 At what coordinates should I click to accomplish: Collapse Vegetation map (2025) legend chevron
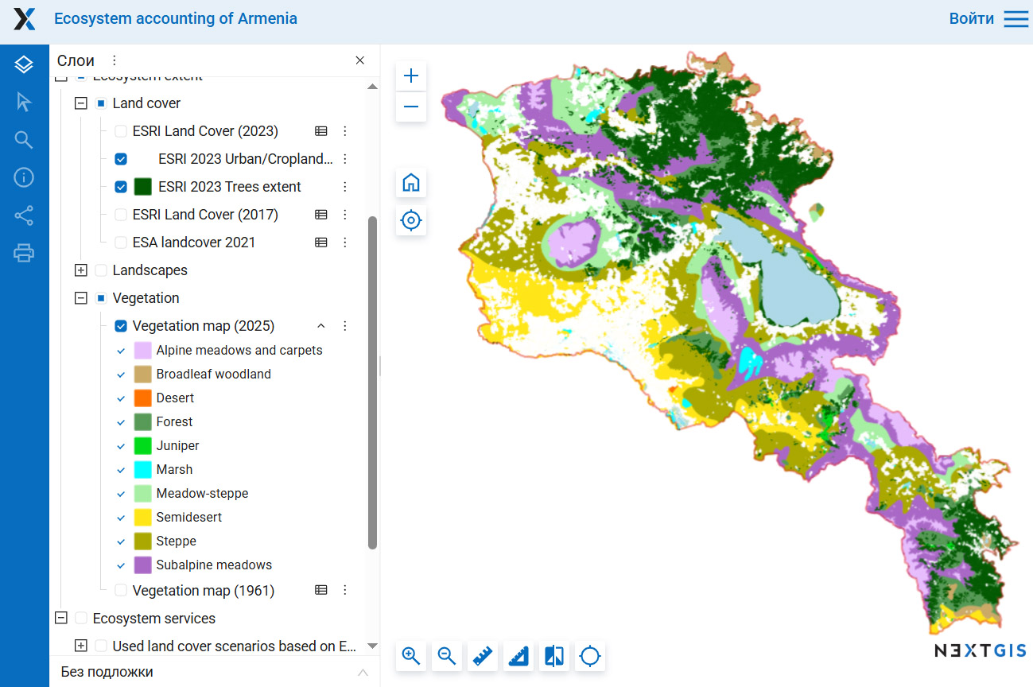(321, 326)
